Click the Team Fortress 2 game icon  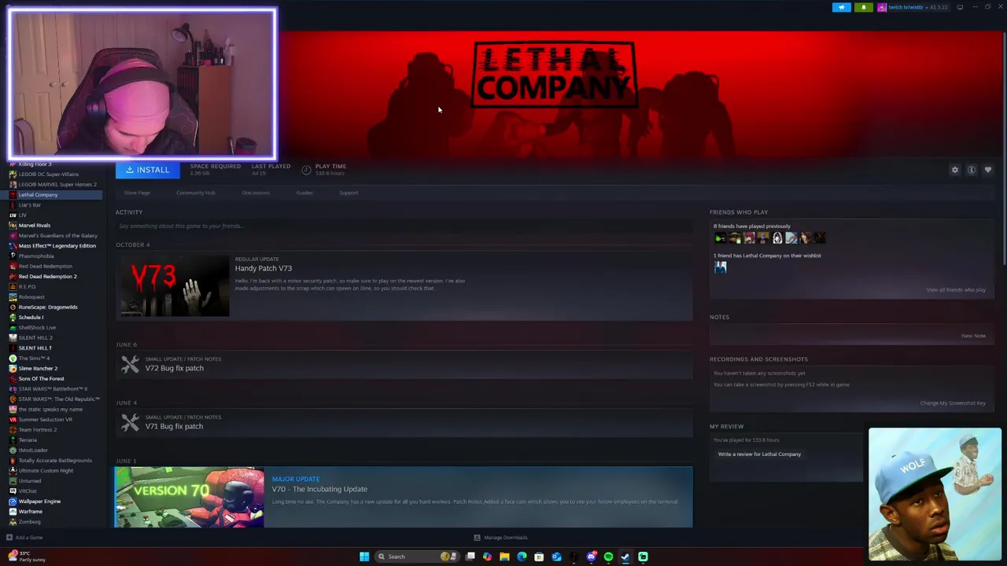pyautogui.click(x=13, y=430)
